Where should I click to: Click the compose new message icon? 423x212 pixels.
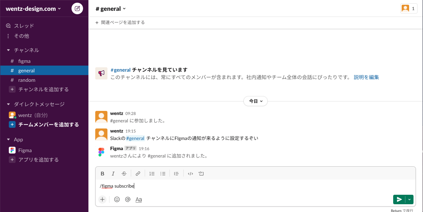77,8
